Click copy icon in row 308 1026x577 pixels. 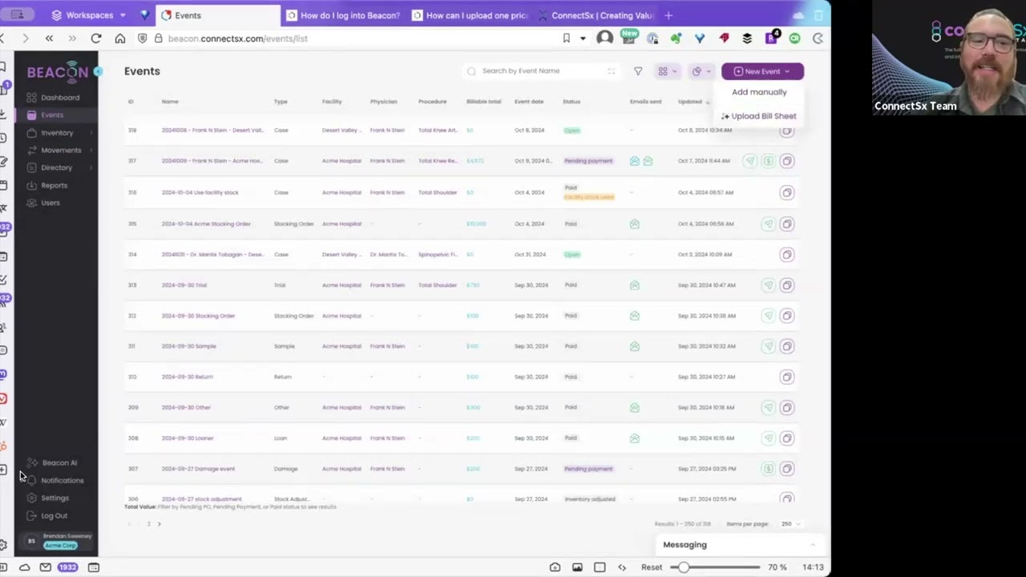(x=787, y=438)
